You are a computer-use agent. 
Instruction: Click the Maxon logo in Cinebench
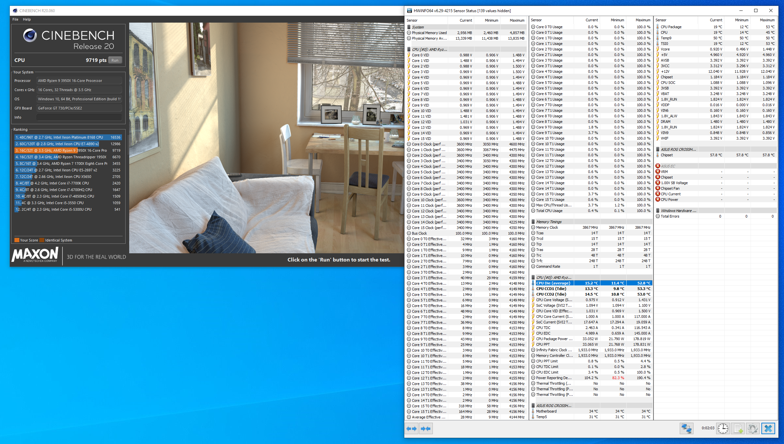[35, 255]
